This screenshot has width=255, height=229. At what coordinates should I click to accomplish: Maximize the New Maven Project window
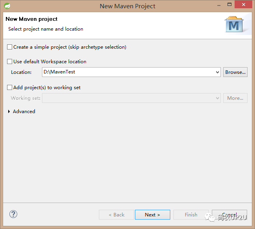229,5
